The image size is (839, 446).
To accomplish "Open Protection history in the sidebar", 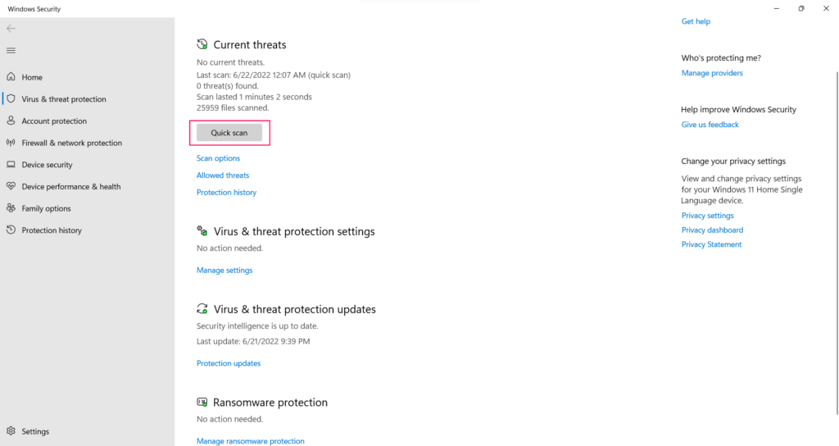I will [52, 230].
